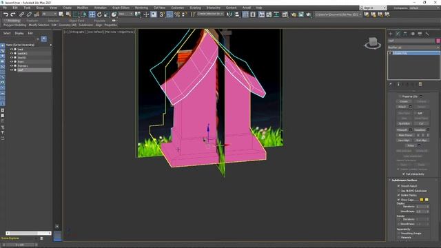Toggle visibility eye of the front object
The height and width of the screenshot is (248, 441).
tap(12, 61)
